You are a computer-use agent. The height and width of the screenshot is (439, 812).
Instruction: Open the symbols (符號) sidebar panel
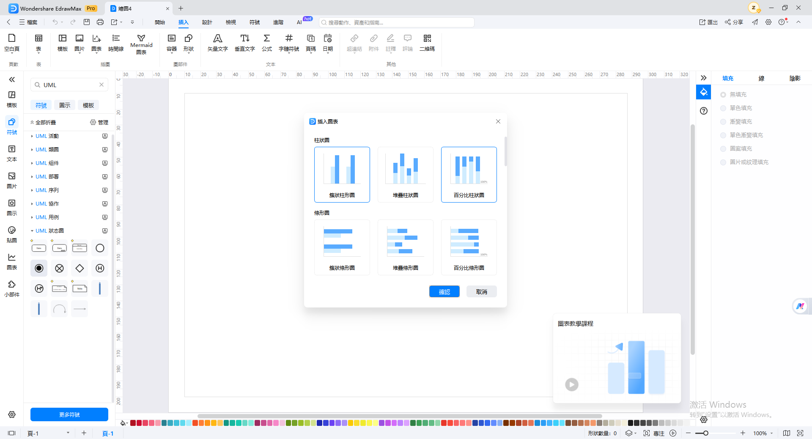tap(12, 126)
